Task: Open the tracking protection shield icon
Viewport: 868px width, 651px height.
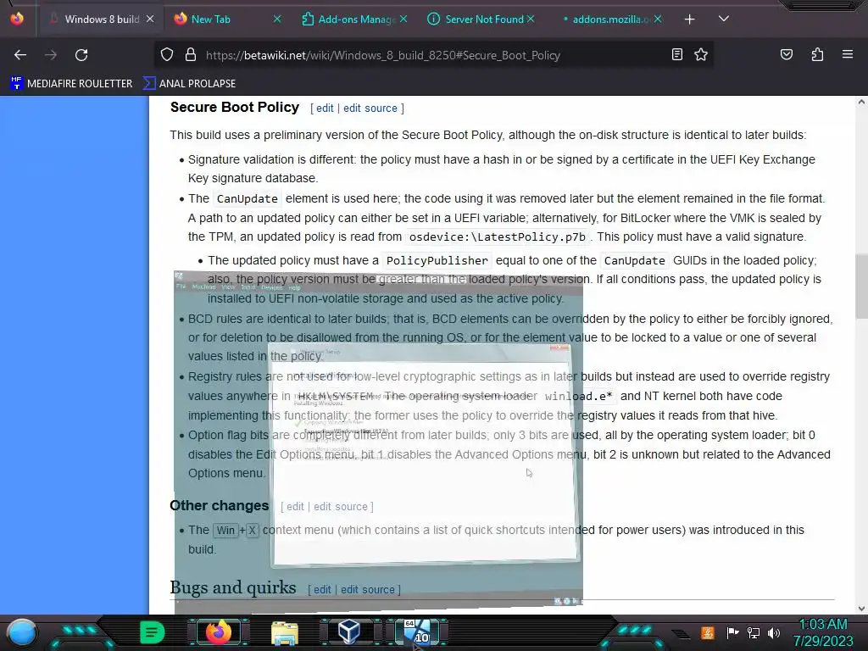Action: tap(167, 55)
